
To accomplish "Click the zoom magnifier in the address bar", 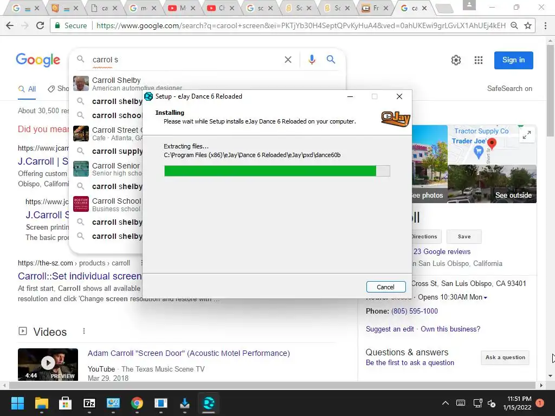I will tap(514, 25).
